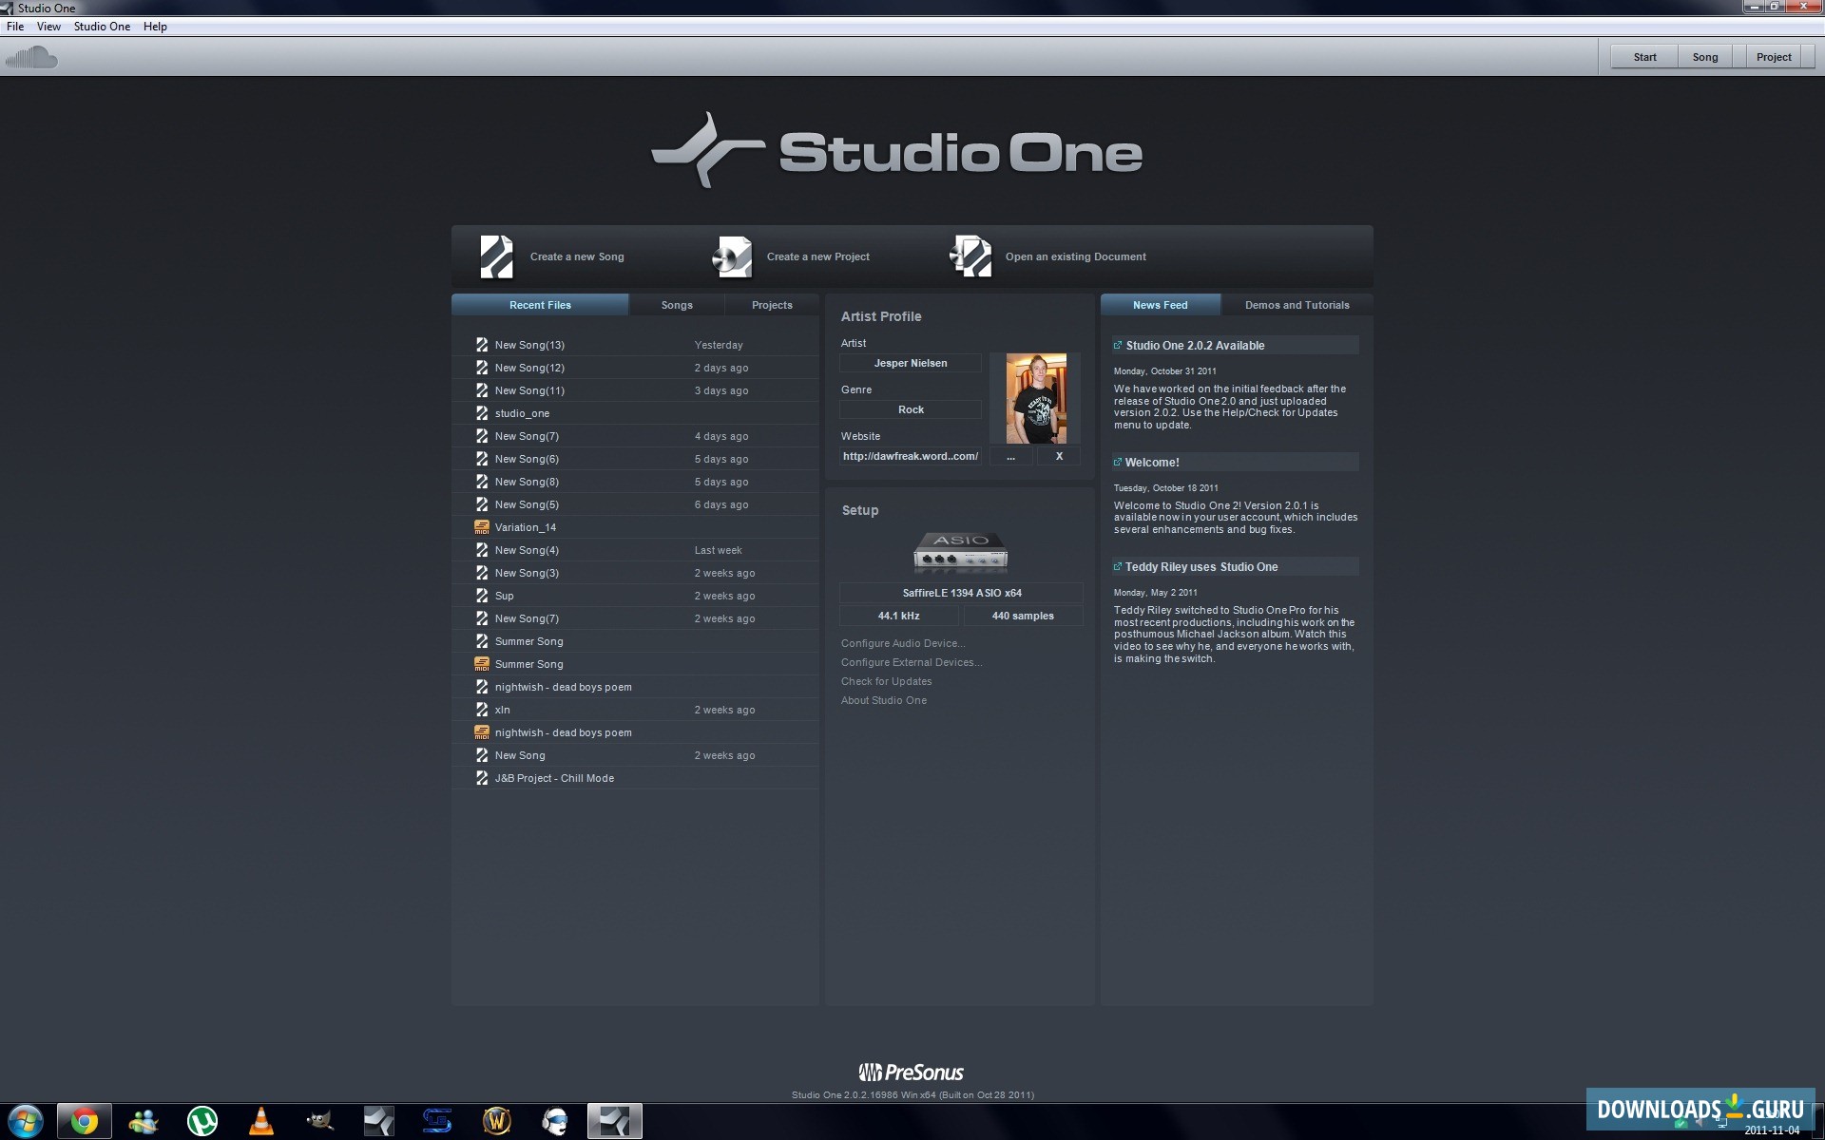The width and height of the screenshot is (1825, 1140).
Task: Open the Studio One menu
Action: pos(102,27)
